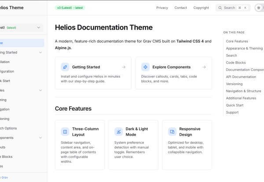Jump to Appearance & Theming section
Image resolution: width=264 pixels, height=182 pixels.
[x=244, y=48]
